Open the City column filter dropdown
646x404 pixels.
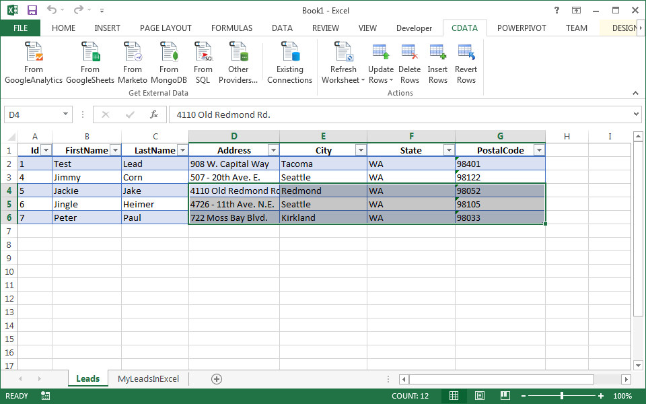pos(361,149)
